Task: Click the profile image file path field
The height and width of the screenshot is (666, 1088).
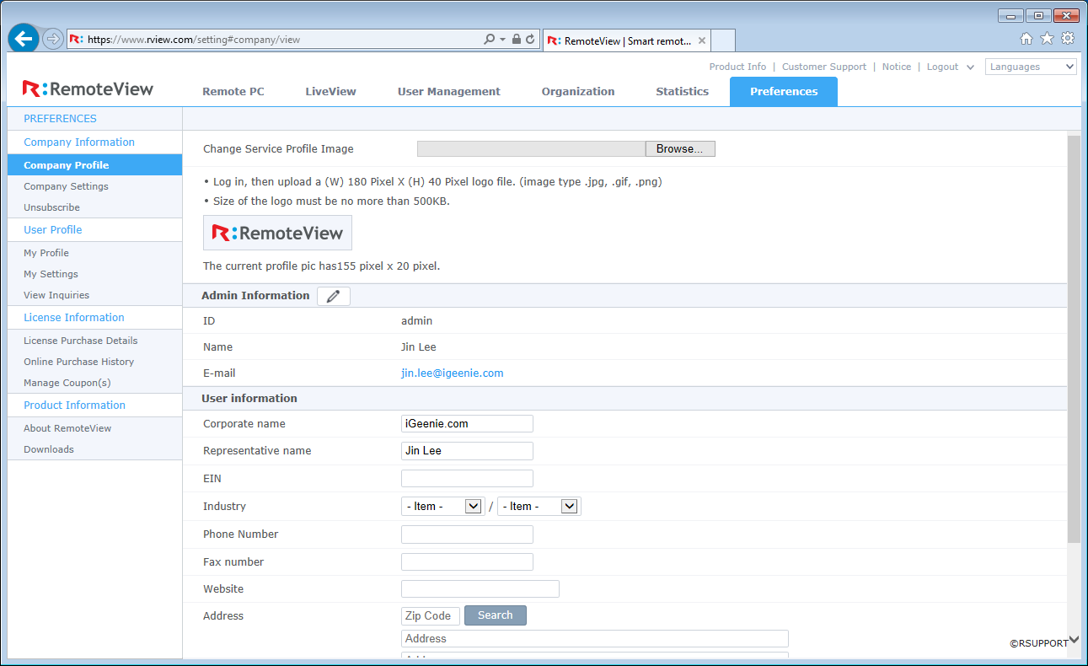Action: [x=531, y=149]
